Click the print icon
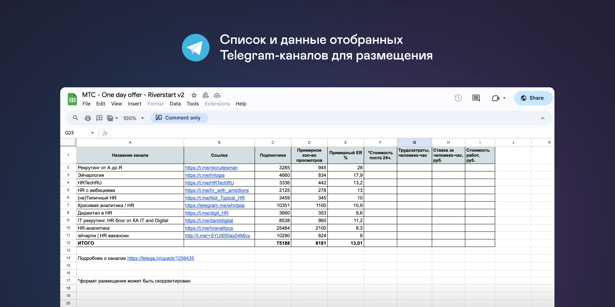The width and height of the screenshot is (615, 307). pos(88,118)
